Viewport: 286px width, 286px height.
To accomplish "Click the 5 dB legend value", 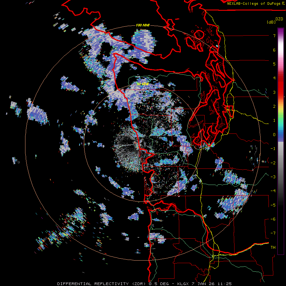I will [x=274, y=64].
